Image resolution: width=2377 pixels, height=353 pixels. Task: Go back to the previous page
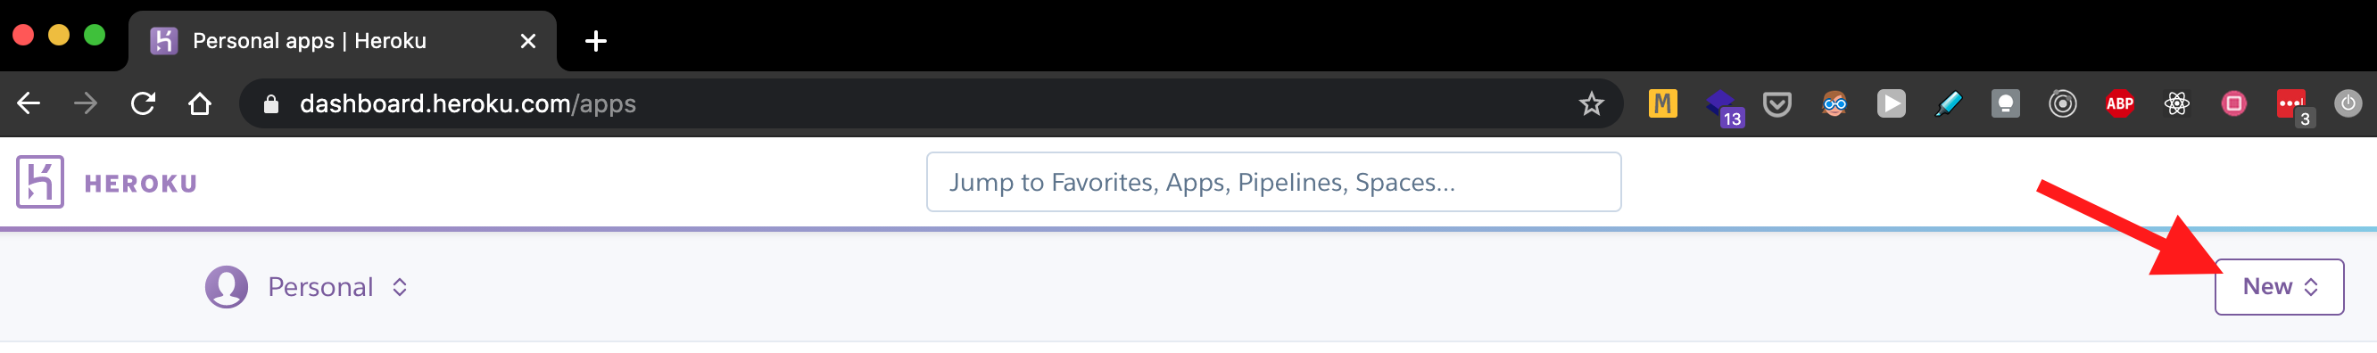[x=29, y=104]
